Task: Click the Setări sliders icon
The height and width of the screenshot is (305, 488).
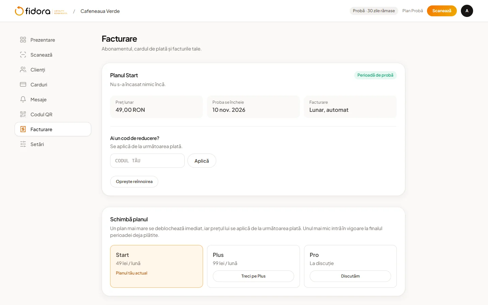Action: [x=23, y=144]
